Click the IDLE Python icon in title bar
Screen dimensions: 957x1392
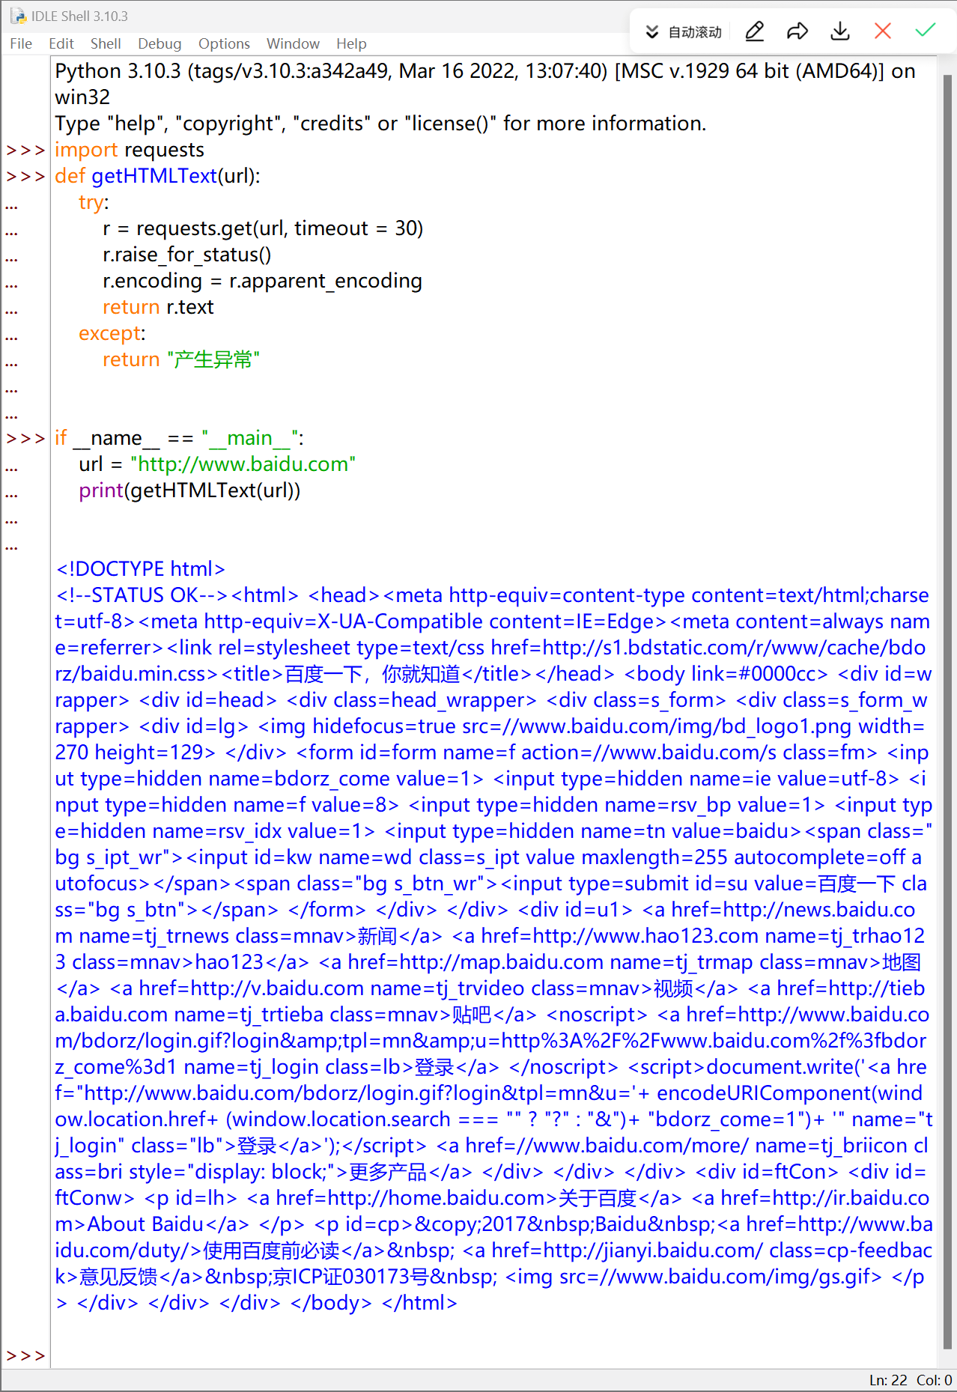point(17,16)
